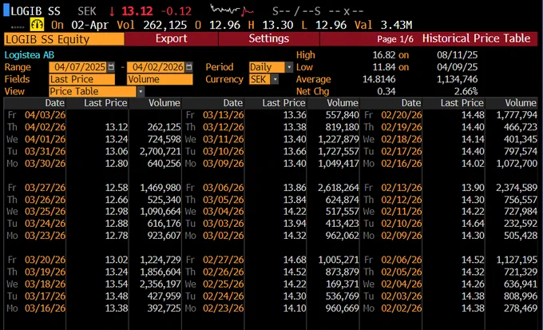The height and width of the screenshot is (330, 543).
Task: Click the header Vol 262,125 value
Action: (x=164, y=25)
